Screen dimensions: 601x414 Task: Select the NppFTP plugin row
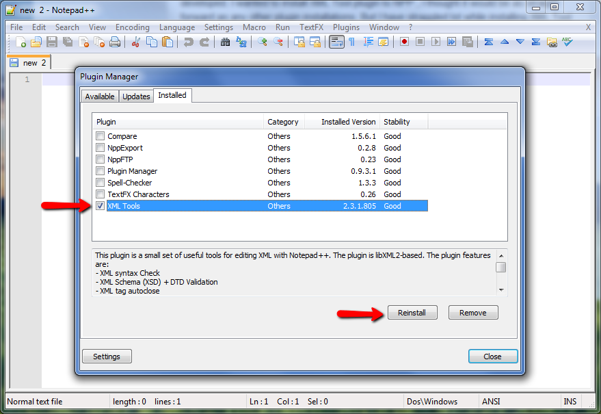click(x=261, y=159)
